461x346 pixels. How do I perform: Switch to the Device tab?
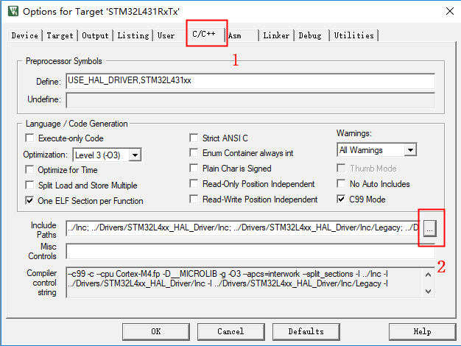(x=25, y=35)
